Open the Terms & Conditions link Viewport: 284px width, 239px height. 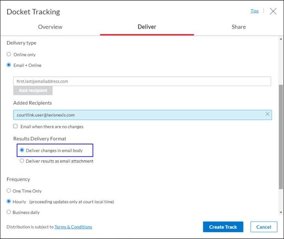pos(73,227)
